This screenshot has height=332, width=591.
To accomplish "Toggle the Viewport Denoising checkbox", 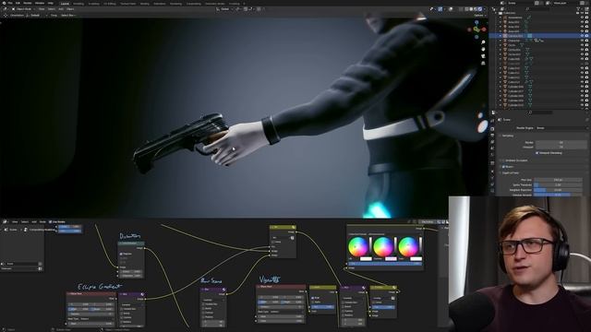I will 537,153.
